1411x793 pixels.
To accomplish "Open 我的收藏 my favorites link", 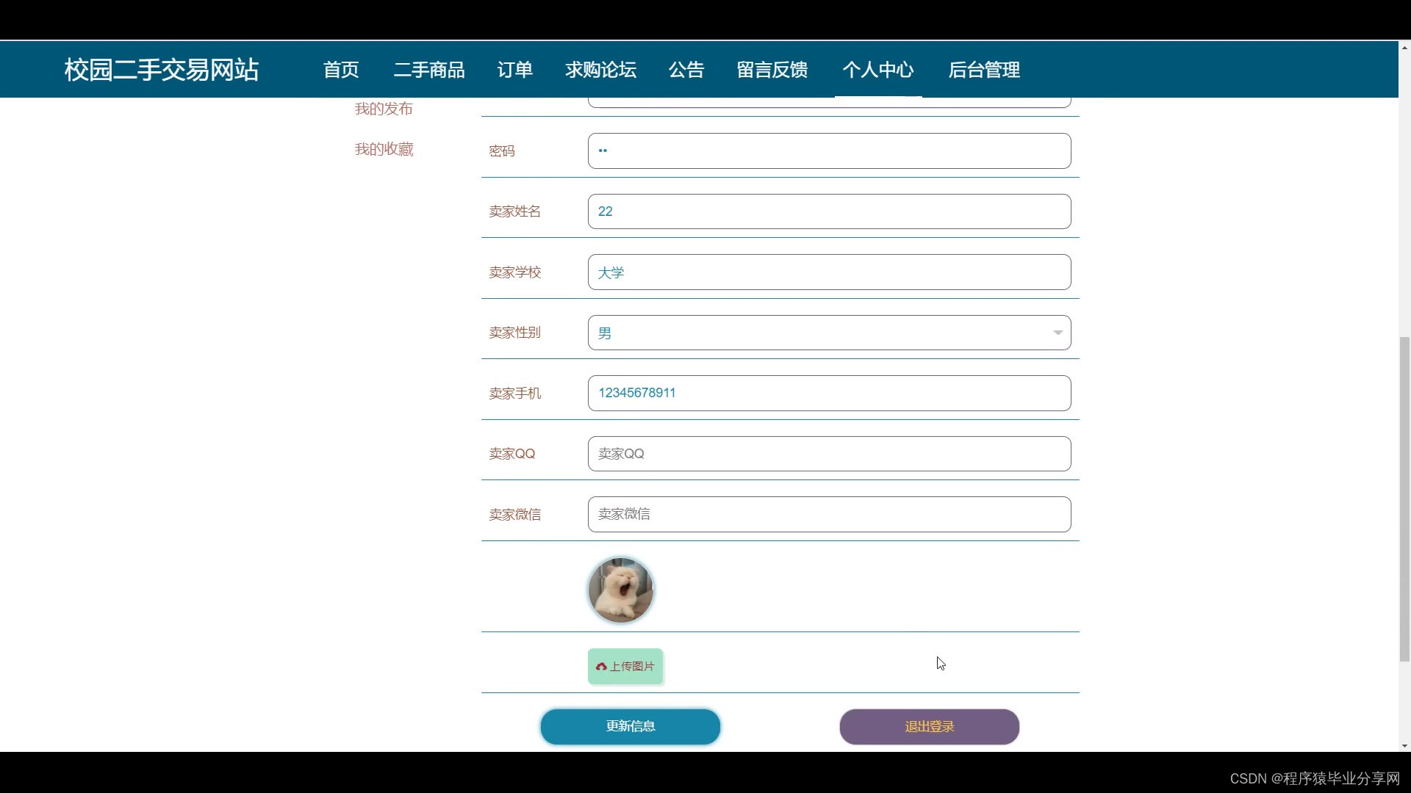I will (x=384, y=149).
